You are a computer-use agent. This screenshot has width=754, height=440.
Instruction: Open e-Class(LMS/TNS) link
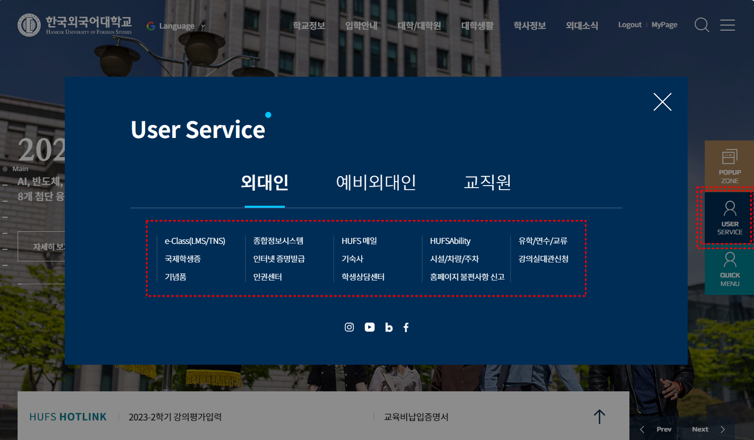click(x=195, y=241)
